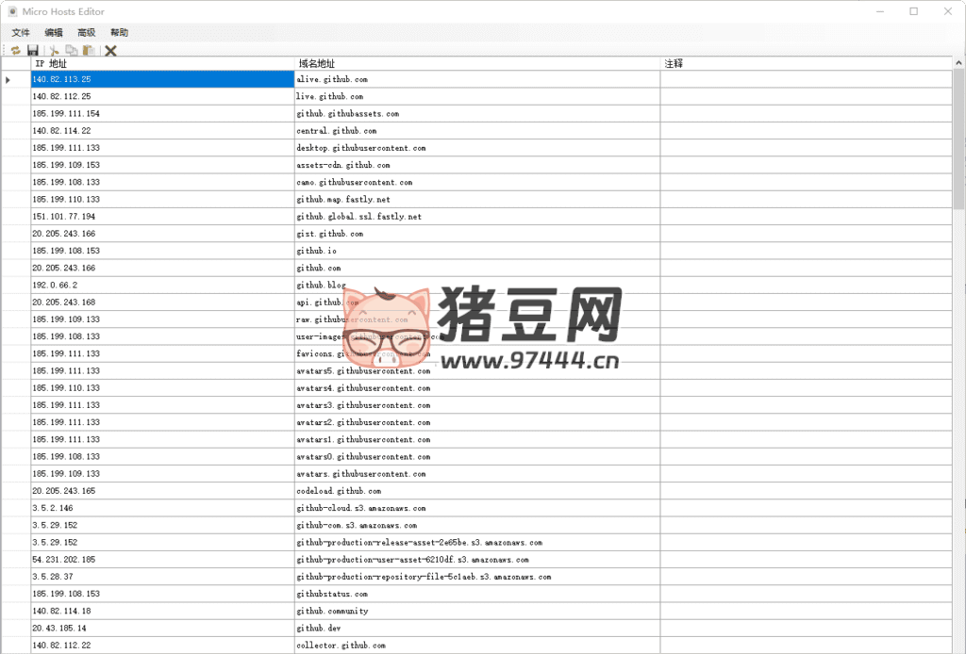This screenshot has width=966, height=654.
Task: Click the github-production-user-asset-6210df cell
Action: pyautogui.click(x=476, y=560)
